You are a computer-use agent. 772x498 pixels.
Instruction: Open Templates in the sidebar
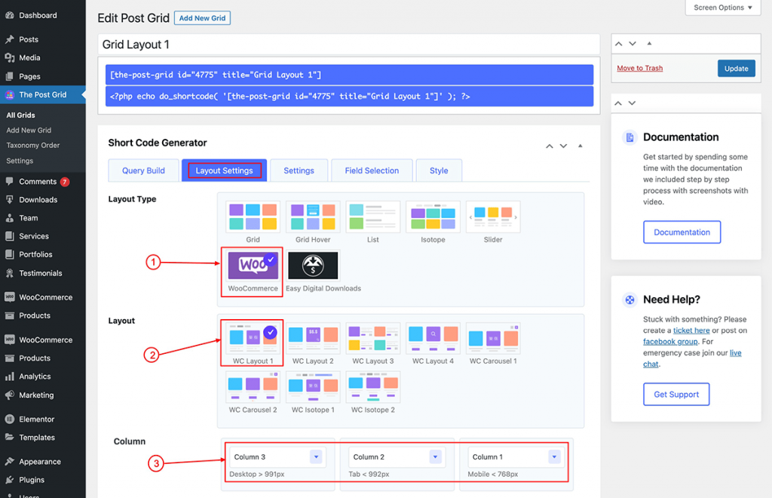pos(36,438)
